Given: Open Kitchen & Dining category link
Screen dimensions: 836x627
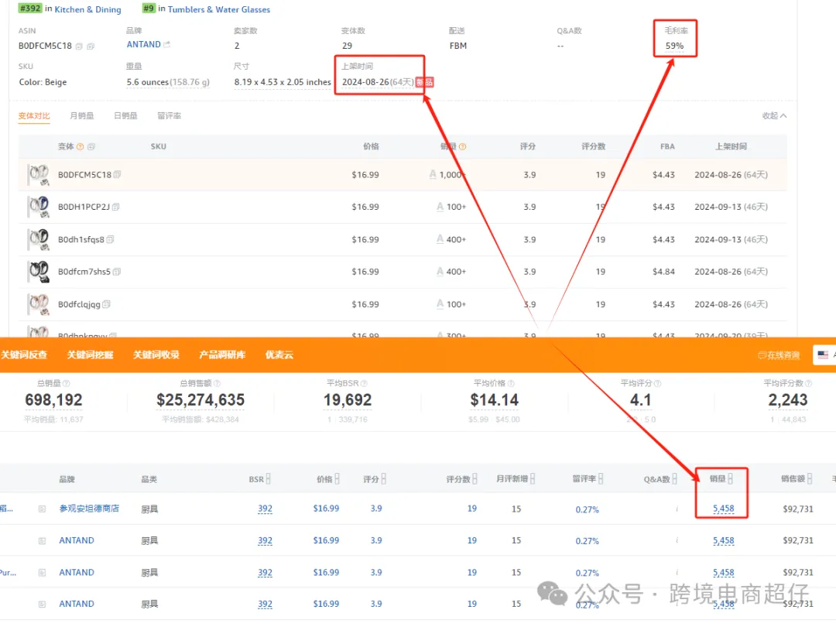Looking at the screenshot, I should 88,9.
